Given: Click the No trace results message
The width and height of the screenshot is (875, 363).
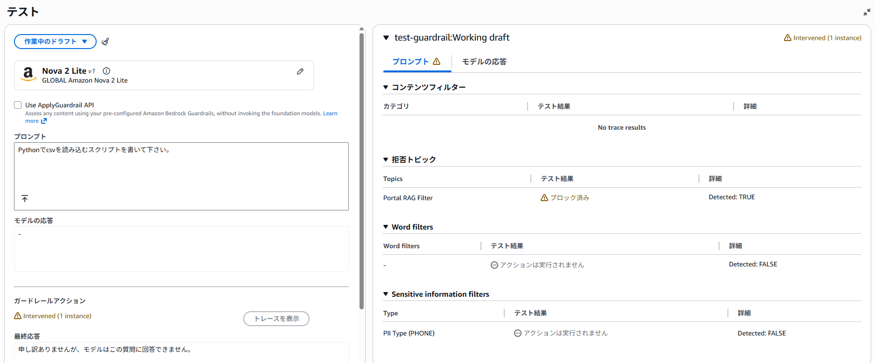Looking at the screenshot, I should click(x=622, y=127).
